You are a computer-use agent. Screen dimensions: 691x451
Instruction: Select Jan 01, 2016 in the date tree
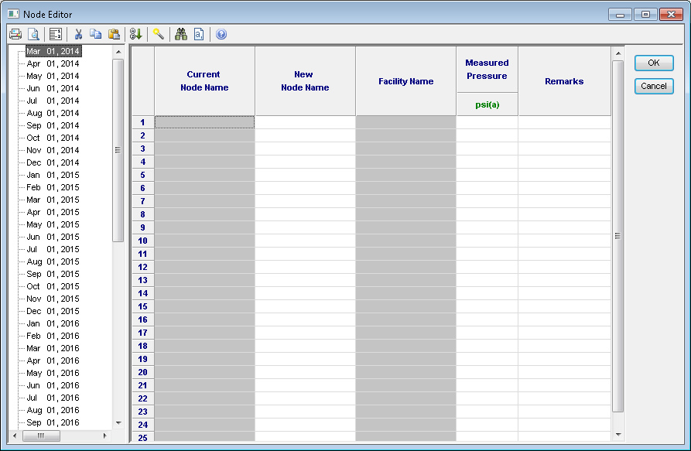tap(53, 323)
